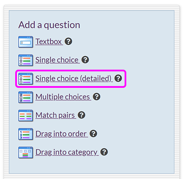
Task: Open help for Textbox question
Action: 68,41
